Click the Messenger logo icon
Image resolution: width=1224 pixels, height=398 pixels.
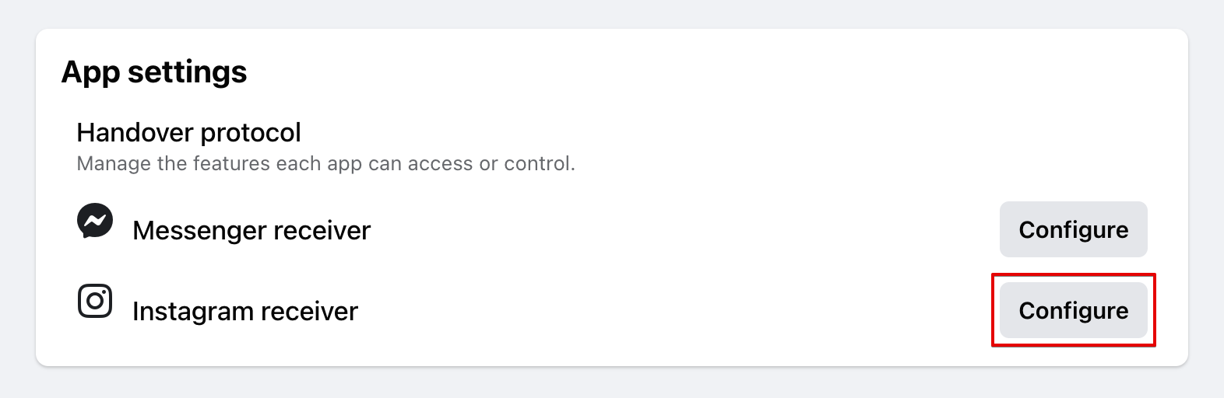(x=95, y=222)
